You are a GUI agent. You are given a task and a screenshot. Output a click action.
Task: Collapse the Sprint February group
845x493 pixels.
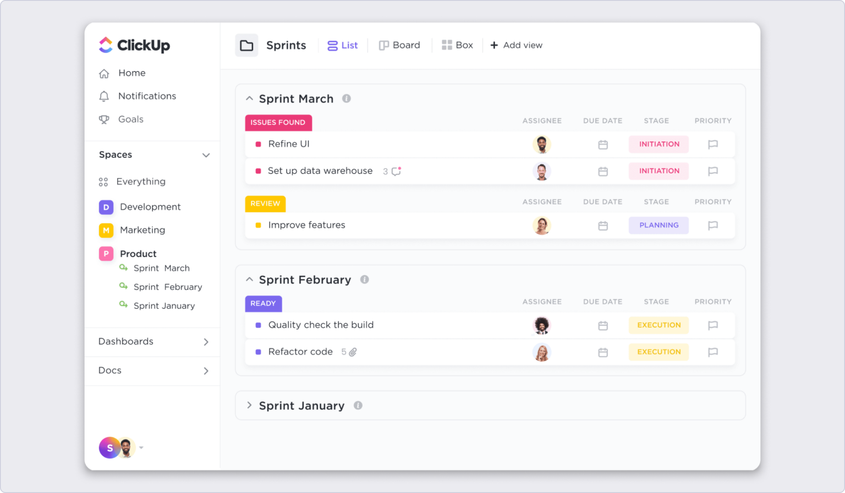249,279
